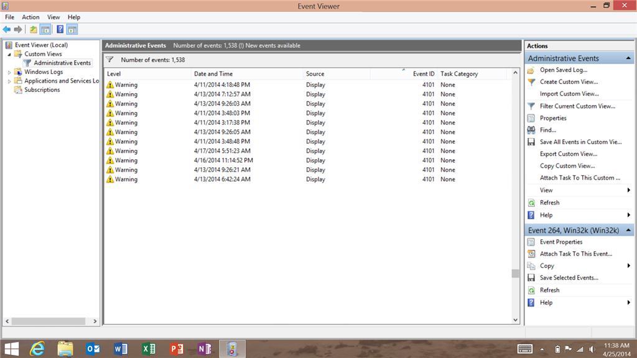The width and height of the screenshot is (637, 358).
Task: Click the Find binoculars icon in Actions
Action: point(531,130)
